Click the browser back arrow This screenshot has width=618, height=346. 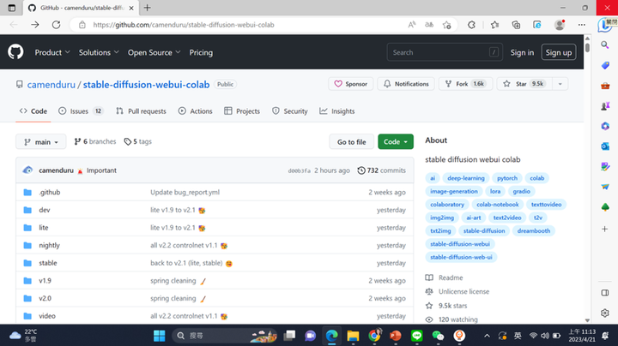point(14,25)
